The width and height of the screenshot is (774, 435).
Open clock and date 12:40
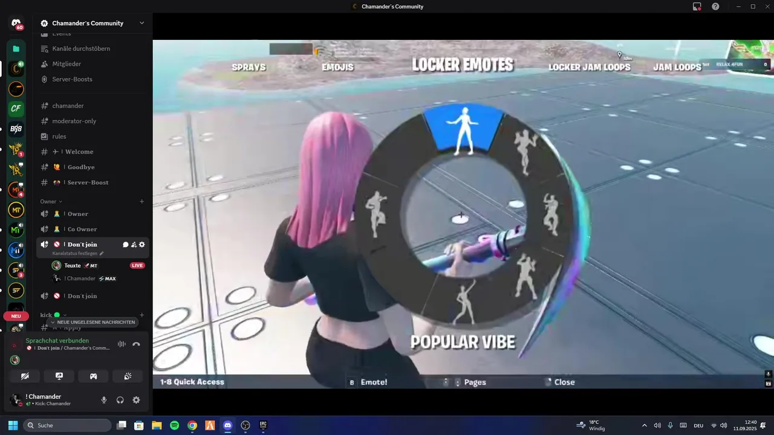coord(745,425)
